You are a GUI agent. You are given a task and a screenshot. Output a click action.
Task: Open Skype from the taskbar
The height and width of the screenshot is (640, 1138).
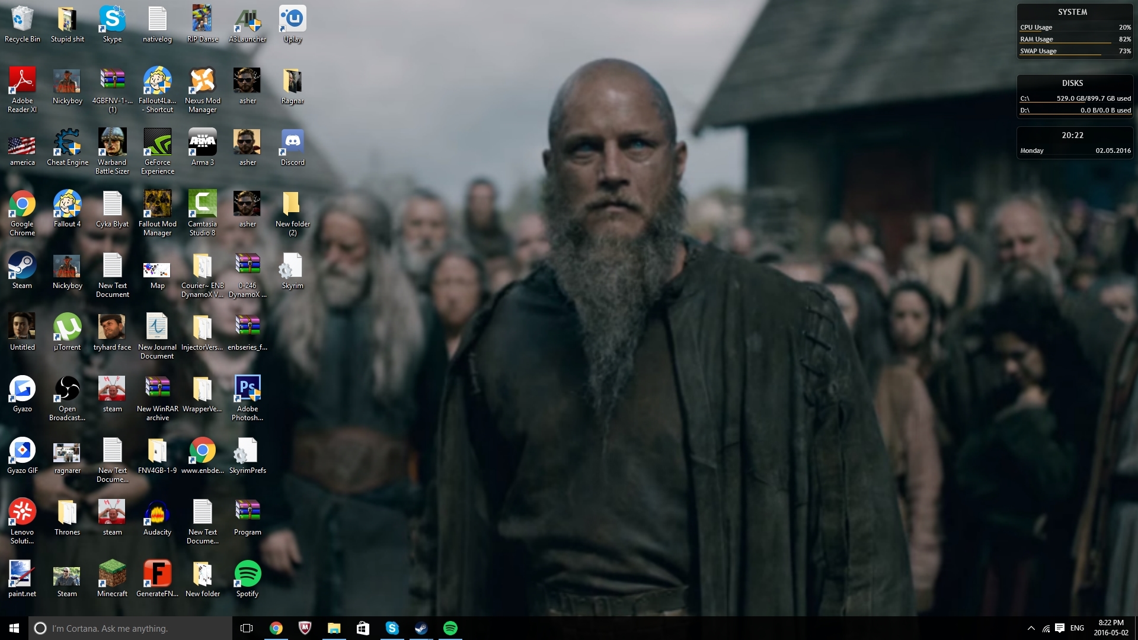[x=392, y=628]
